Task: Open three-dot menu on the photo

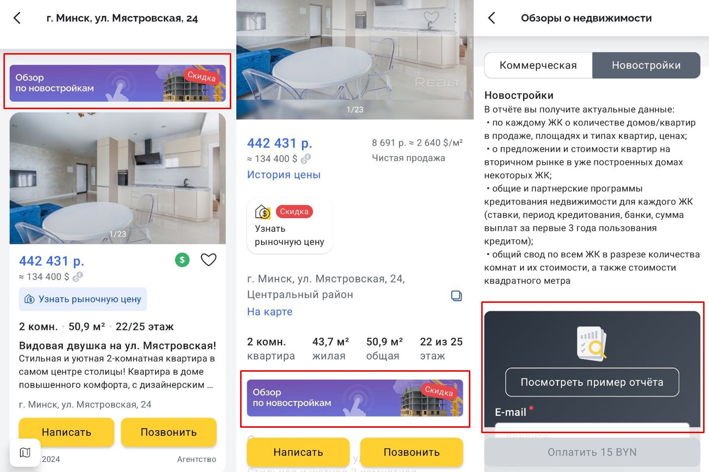Action: coord(455,18)
